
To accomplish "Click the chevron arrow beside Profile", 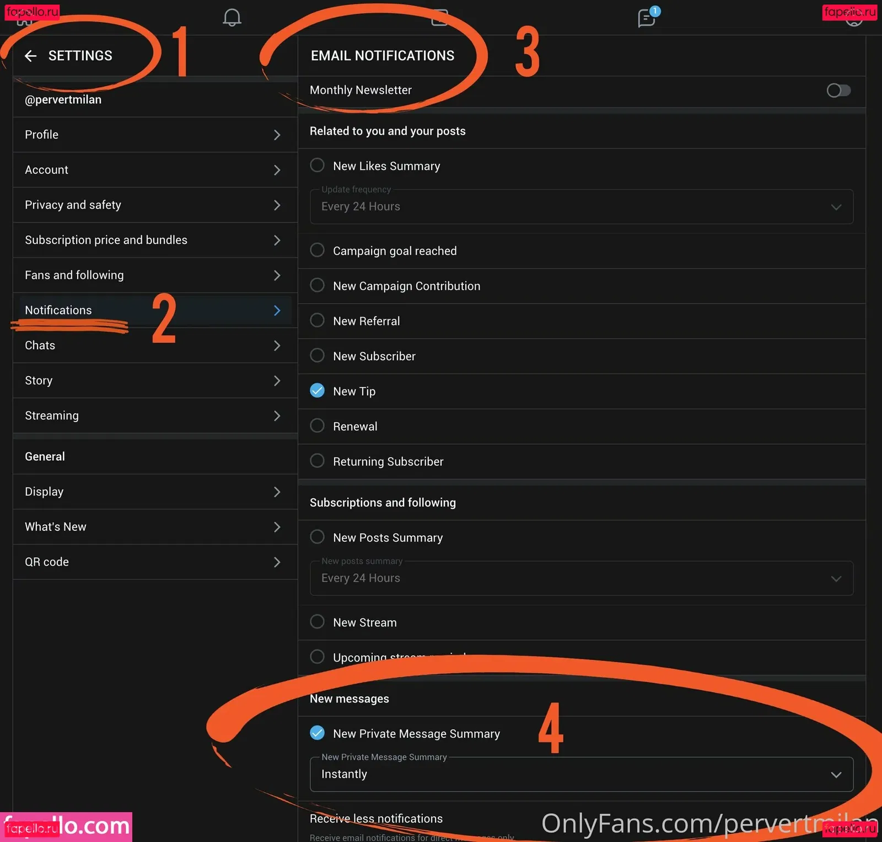I will (277, 135).
